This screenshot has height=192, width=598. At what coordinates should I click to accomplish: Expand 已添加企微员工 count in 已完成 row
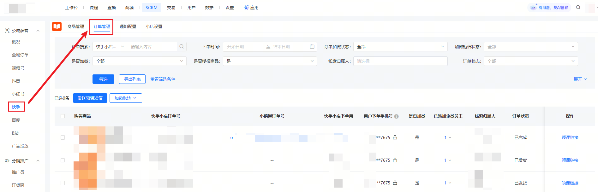click(448, 137)
